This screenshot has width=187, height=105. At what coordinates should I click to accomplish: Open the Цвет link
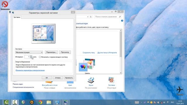[x=70, y=85]
